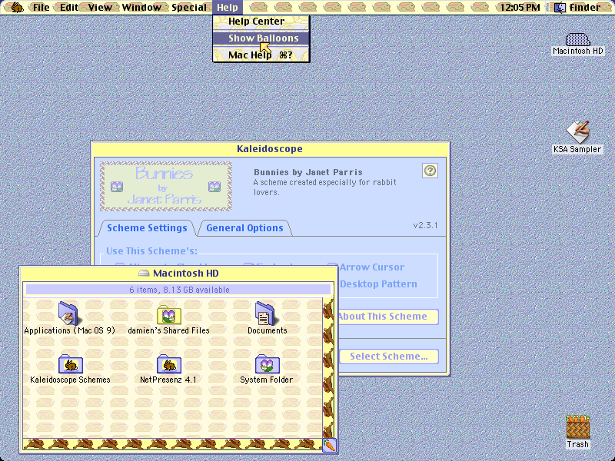Open the Special menu

[189, 7]
